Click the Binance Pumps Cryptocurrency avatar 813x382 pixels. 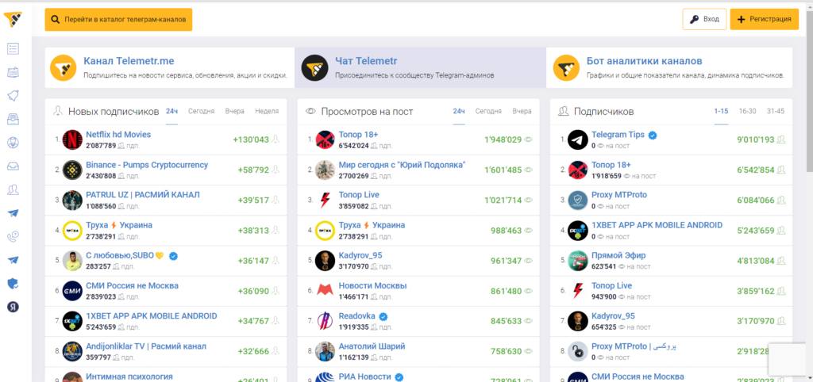pos(72,170)
